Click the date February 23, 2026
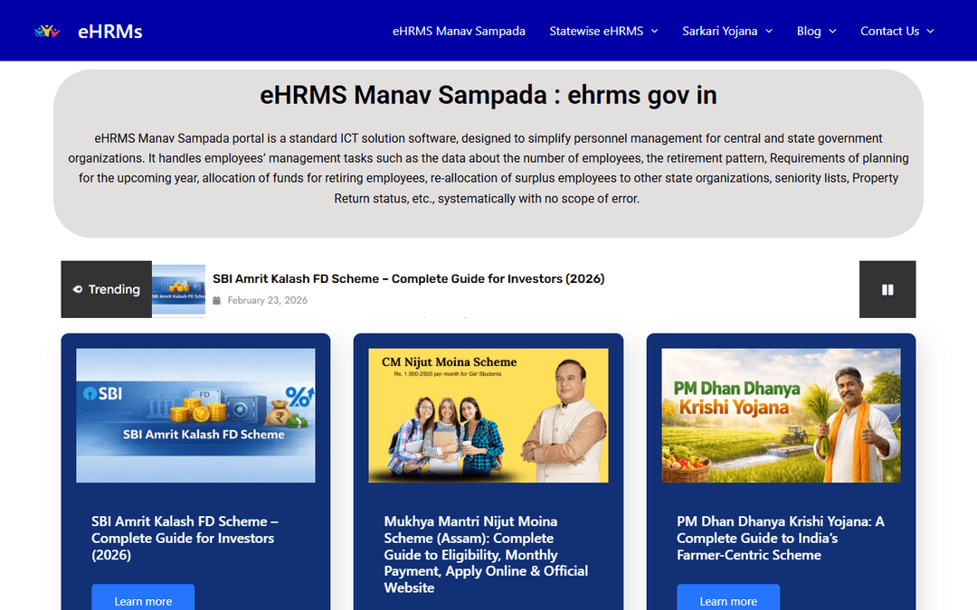Viewport: 977px width, 610px height. [267, 300]
